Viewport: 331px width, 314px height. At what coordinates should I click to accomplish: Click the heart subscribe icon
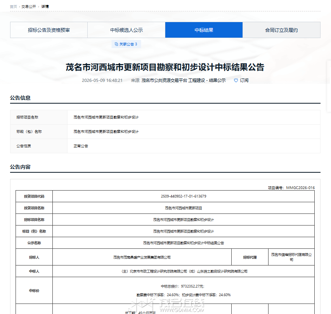236,80
